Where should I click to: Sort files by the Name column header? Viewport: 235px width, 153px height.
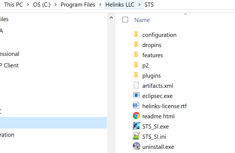[x=142, y=20]
